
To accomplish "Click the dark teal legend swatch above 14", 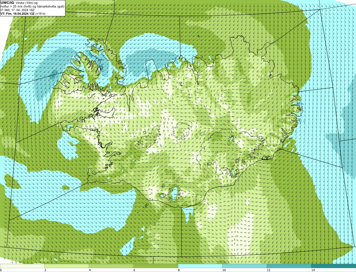I will click(x=334, y=266).
